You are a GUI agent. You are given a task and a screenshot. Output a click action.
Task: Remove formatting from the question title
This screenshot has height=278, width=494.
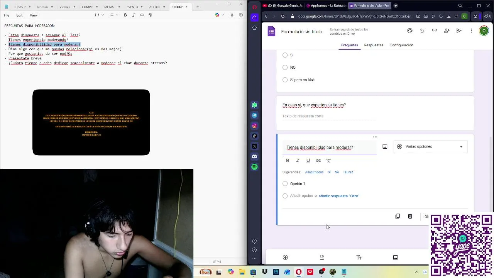coord(329,161)
